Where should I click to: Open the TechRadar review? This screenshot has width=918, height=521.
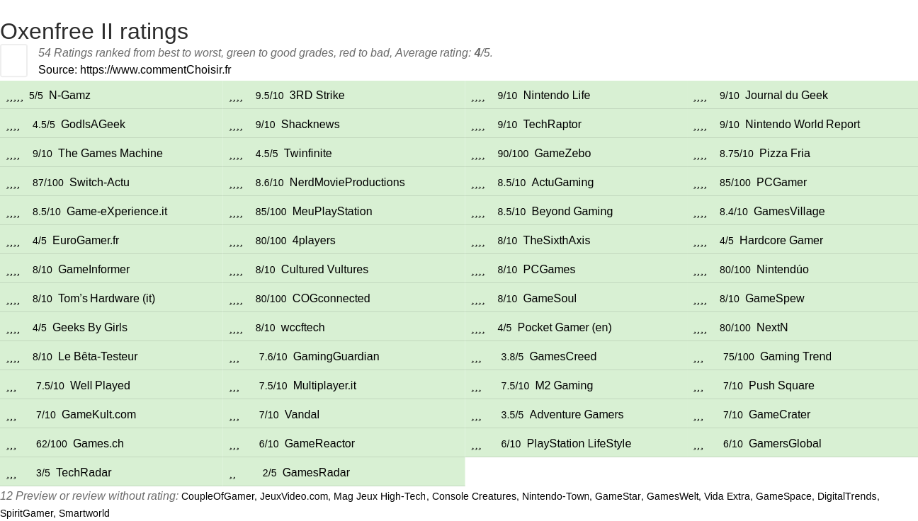pyautogui.click(x=84, y=472)
